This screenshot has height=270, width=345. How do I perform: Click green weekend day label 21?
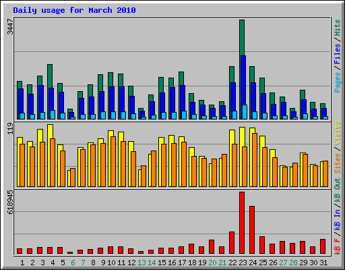pyautogui.click(x=222, y=263)
